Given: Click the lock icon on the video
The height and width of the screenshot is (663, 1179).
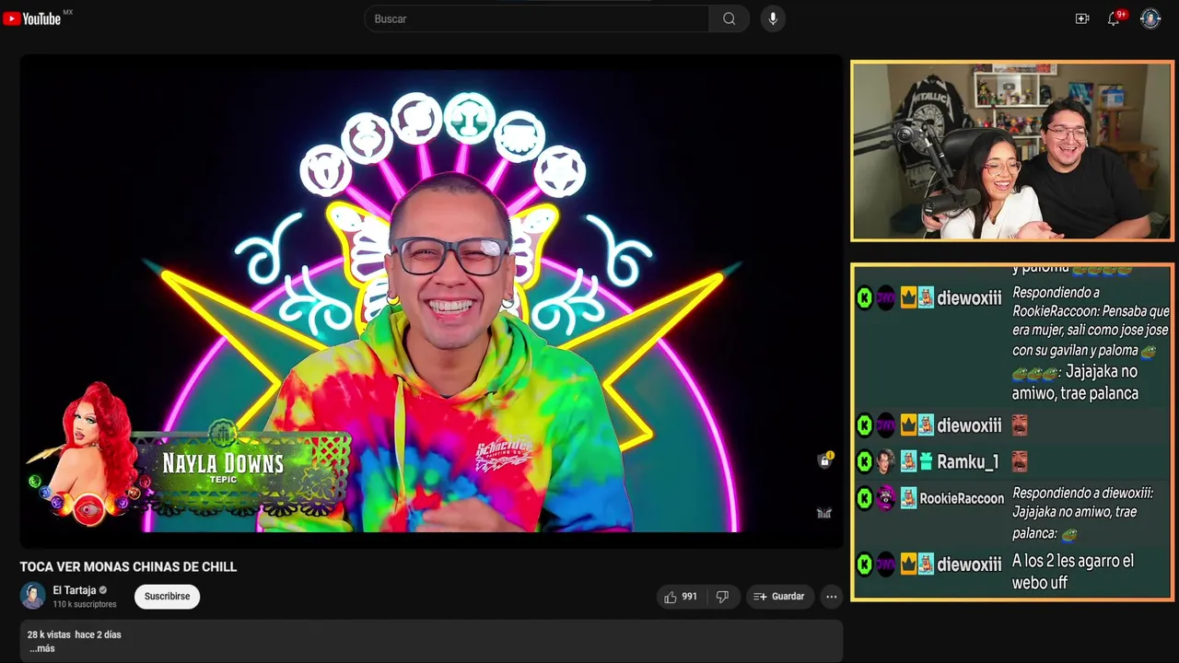Looking at the screenshot, I should point(825,460).
